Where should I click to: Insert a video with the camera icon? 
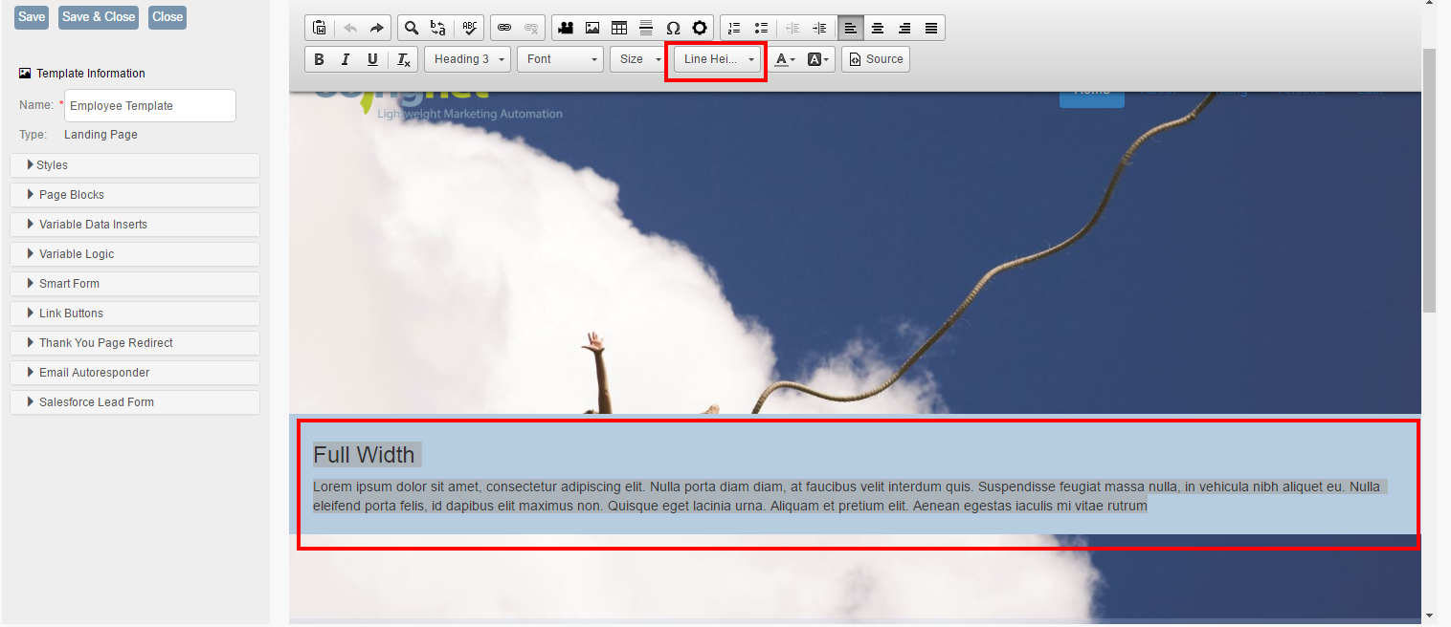pyautogui.click(x=566, y=28)
